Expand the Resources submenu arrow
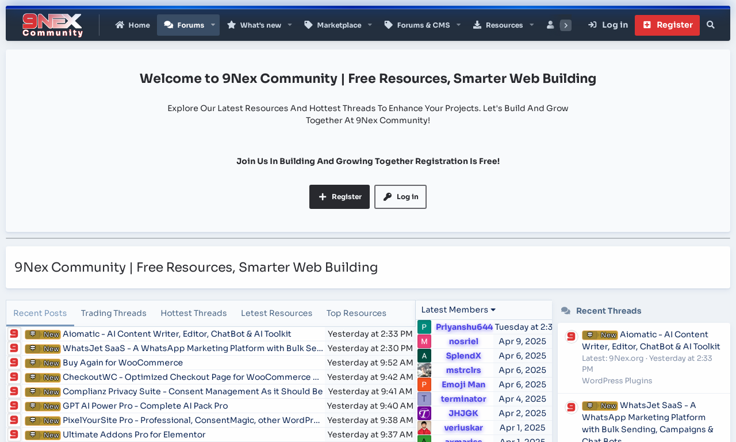This screenshot has height=442, width=736. tap(531, 25)
